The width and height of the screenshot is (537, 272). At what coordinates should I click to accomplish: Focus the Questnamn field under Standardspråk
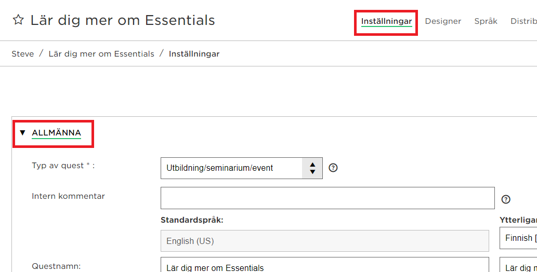tap(325, 265)
